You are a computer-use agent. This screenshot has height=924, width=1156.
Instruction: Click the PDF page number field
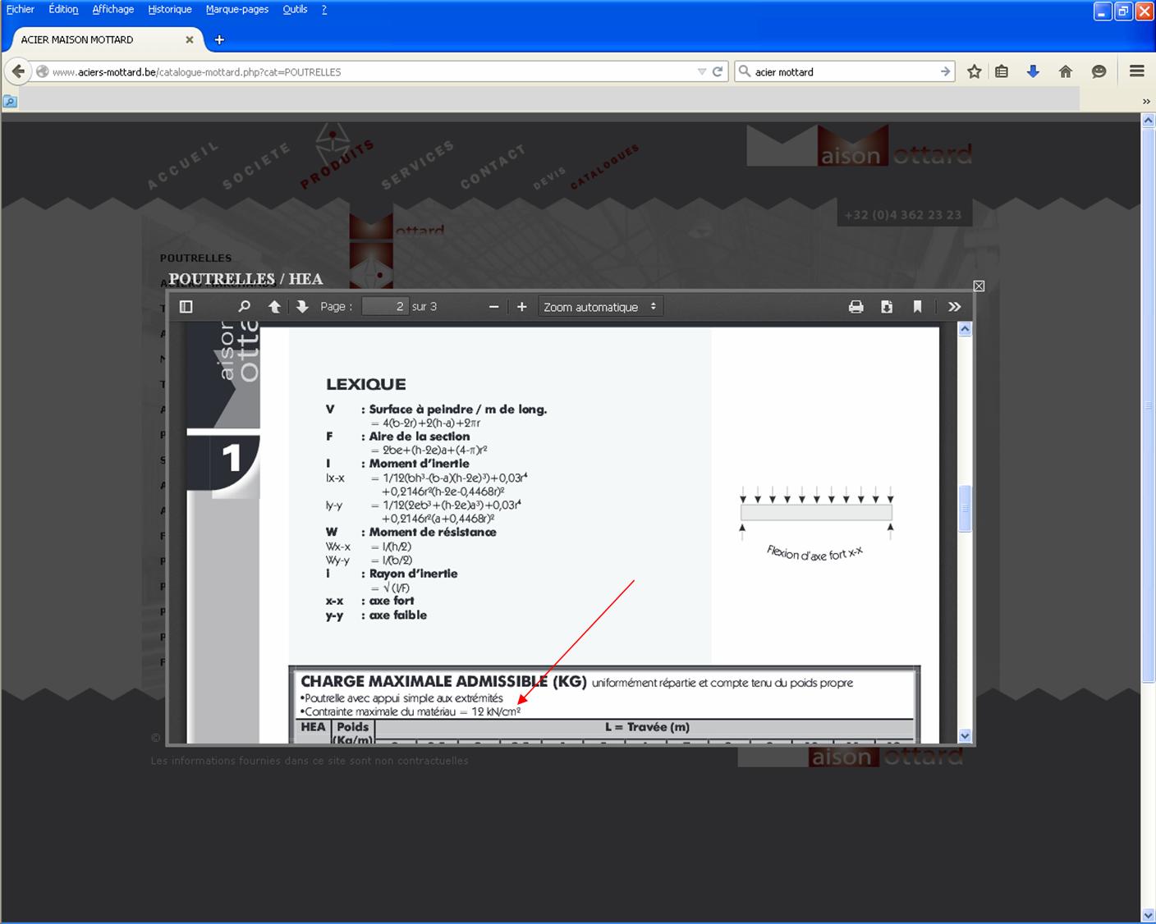(x=385, y=307)
